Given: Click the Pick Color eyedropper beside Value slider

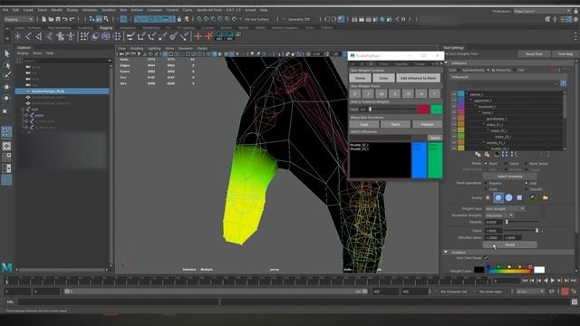Looking at the screenshot, I should (542, 231).
